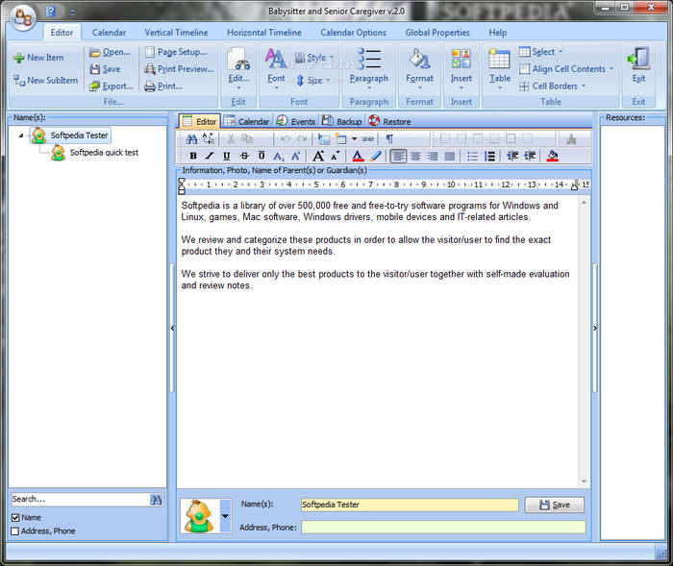Open the Style dropdown in Font group
The height and width of the screenshot is (566, 673).
[x=314, y=58]
